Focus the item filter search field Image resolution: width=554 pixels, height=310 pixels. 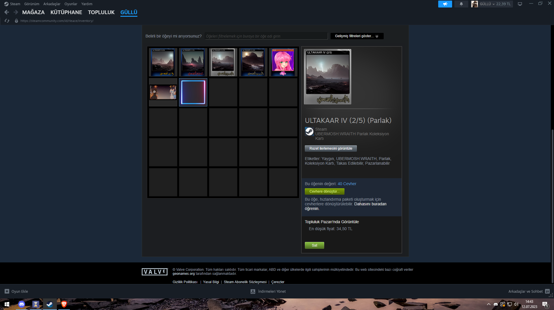266,36
